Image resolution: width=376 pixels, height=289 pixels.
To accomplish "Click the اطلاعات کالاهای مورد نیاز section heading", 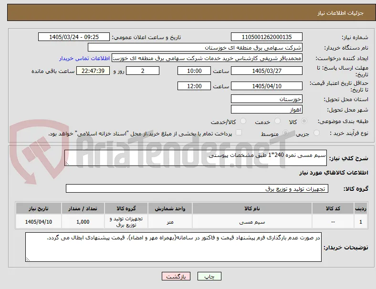I will [x=334, y=173].
